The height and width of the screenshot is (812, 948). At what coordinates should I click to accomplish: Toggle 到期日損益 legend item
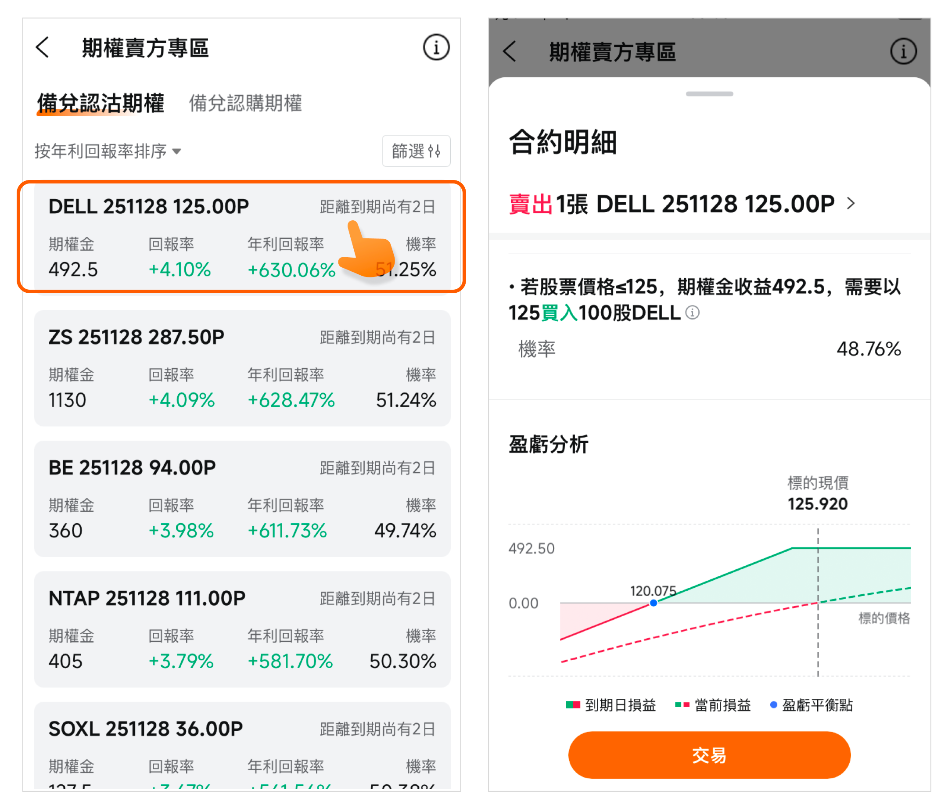611,705
